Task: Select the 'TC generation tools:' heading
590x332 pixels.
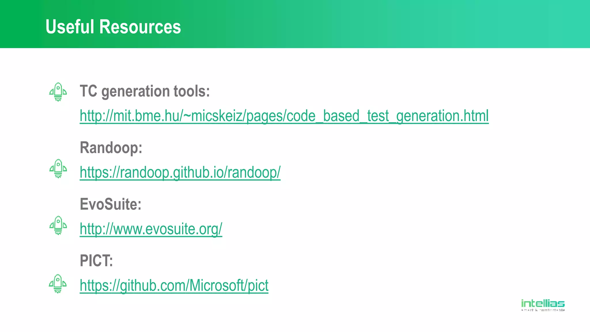Action: 145,91
